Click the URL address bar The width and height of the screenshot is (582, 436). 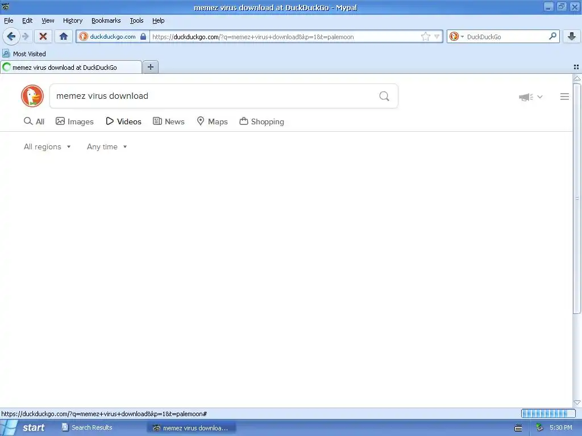(285, 36)
